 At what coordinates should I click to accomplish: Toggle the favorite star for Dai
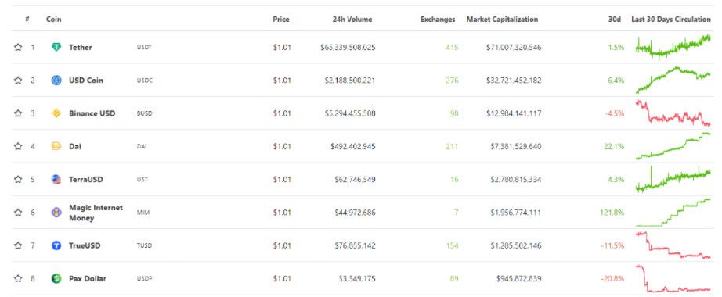tap(18, 146)
